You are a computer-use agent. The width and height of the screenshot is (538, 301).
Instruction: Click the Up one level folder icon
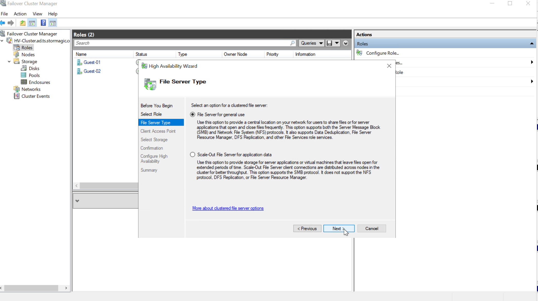(x=23, y=23)
